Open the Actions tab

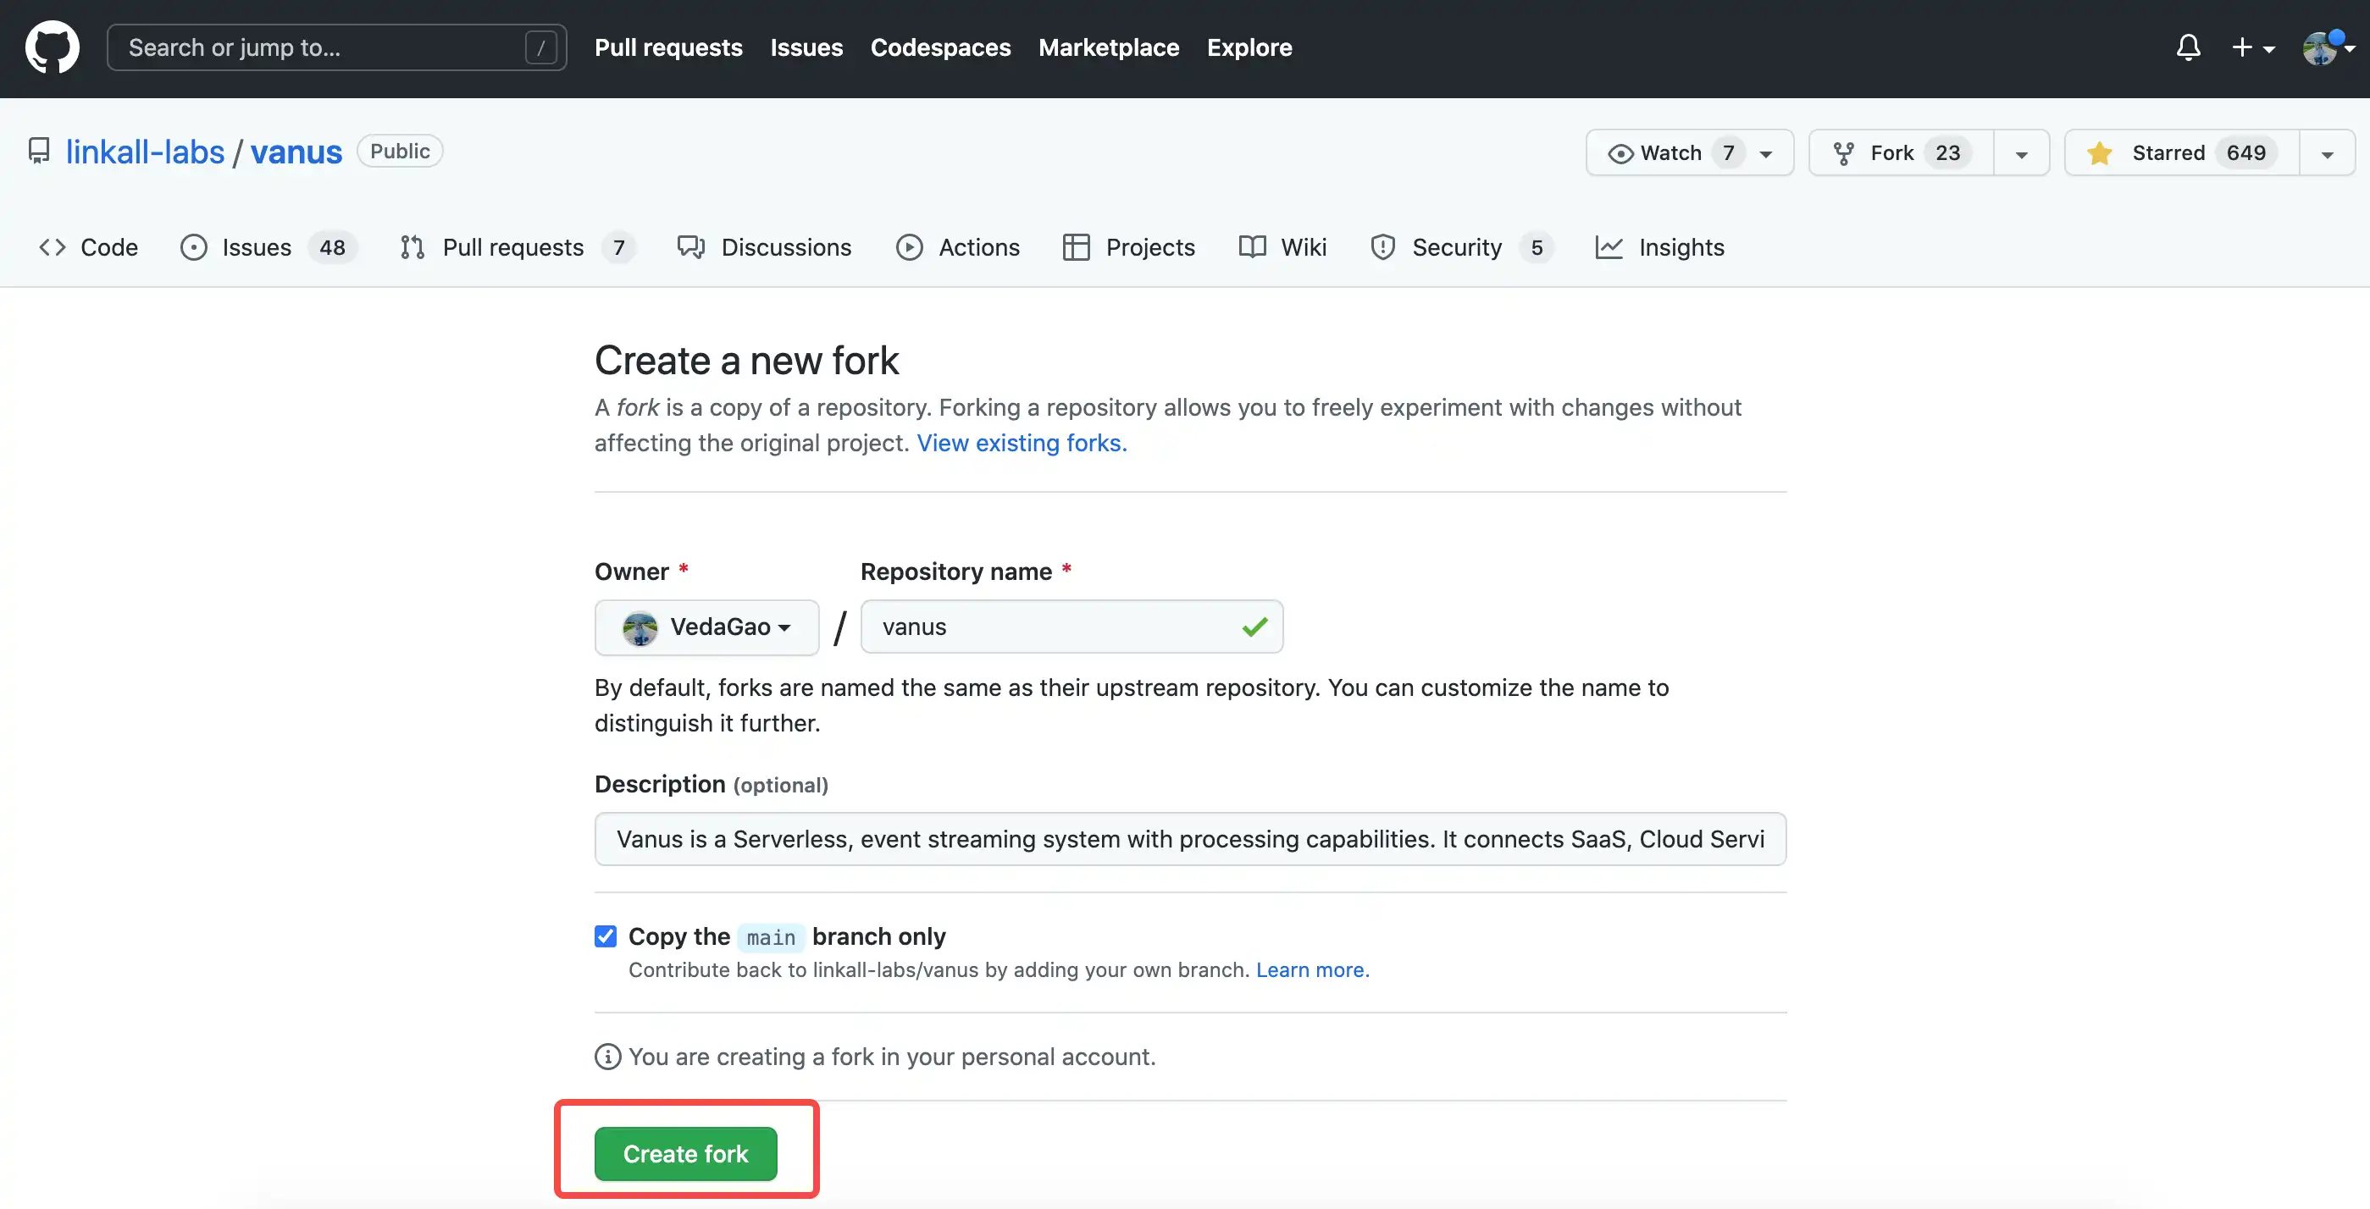click(958, 247)
